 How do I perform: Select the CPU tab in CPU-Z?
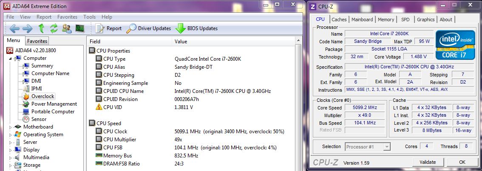[x=320, y=19]
